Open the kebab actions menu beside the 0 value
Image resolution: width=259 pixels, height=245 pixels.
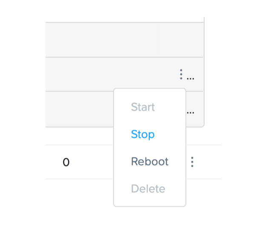(x=192, y=162)
